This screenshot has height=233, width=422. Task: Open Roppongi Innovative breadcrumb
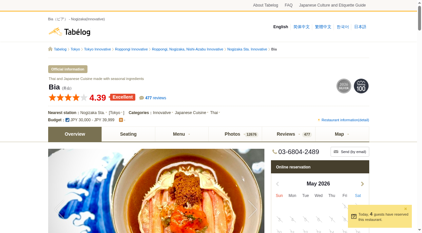[131, 49]
